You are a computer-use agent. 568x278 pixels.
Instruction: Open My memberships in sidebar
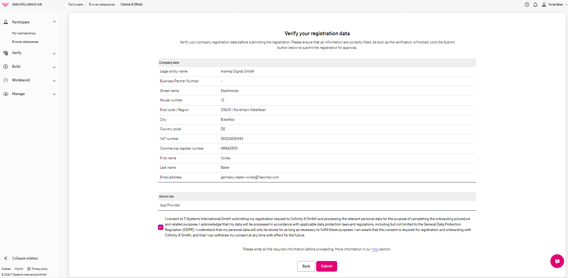point(24,33)
